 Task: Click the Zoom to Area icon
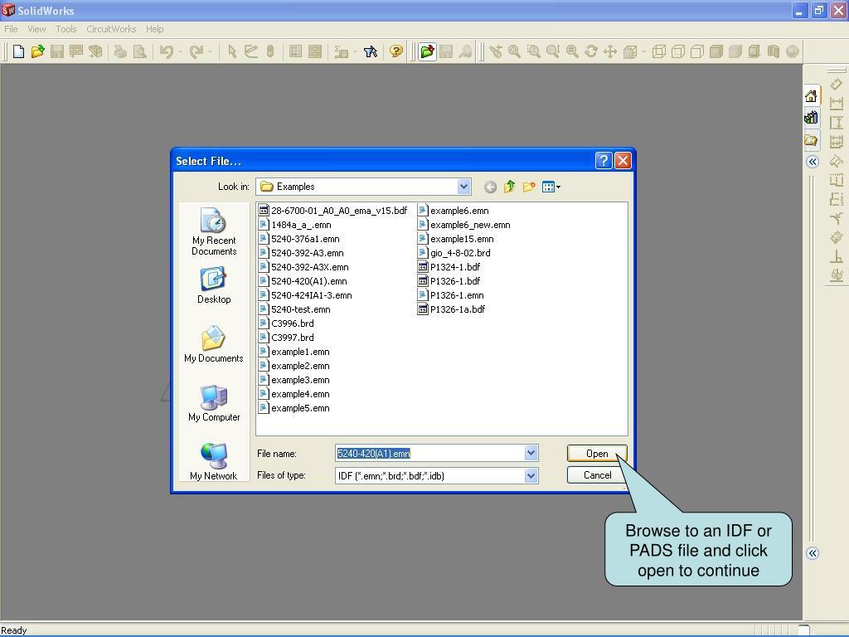click(533, 51)
